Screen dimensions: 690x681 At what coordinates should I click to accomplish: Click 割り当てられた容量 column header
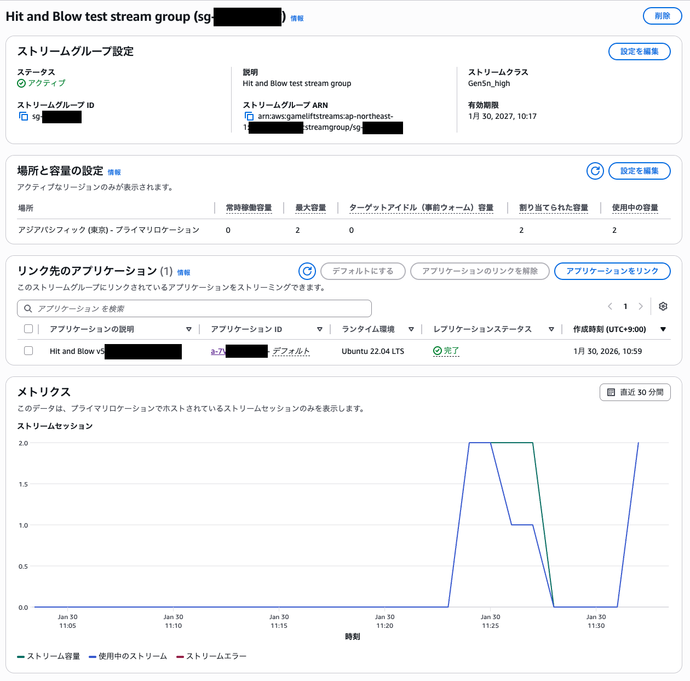pos(554,208)
